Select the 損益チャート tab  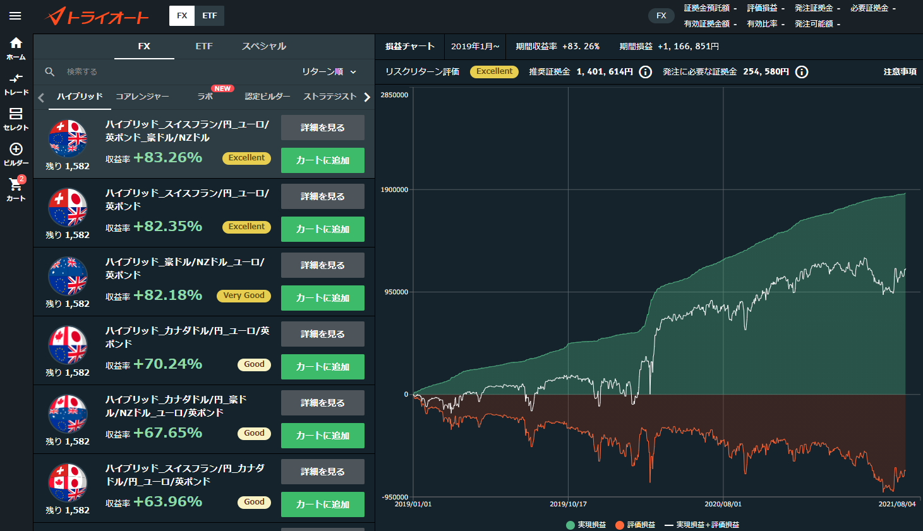pyautogui.click(x=410, y=47)
